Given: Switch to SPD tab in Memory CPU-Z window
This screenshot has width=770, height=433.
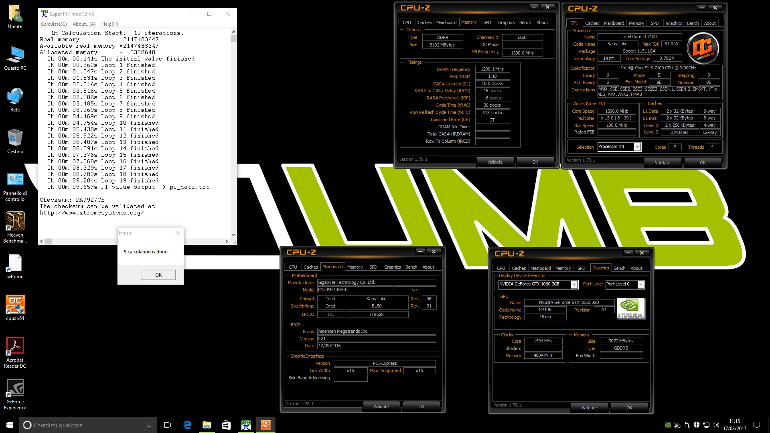Looking at the screenshot, I should [x=487, y=22].
